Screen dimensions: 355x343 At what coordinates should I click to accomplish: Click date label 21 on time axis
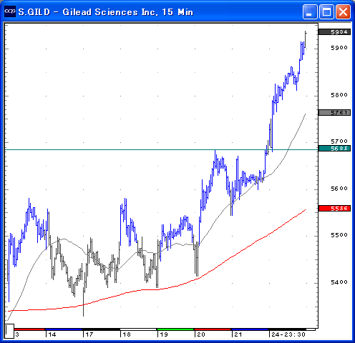pyautogui.click(x=238, y=334)
